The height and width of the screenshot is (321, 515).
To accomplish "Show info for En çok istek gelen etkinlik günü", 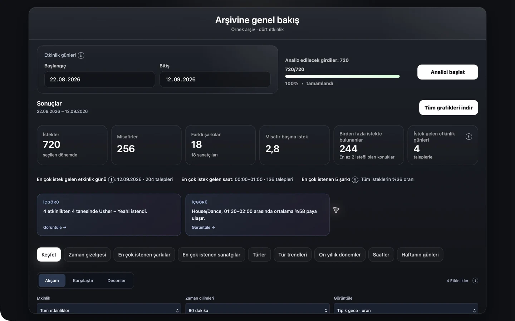I will (x=111, y=180).
